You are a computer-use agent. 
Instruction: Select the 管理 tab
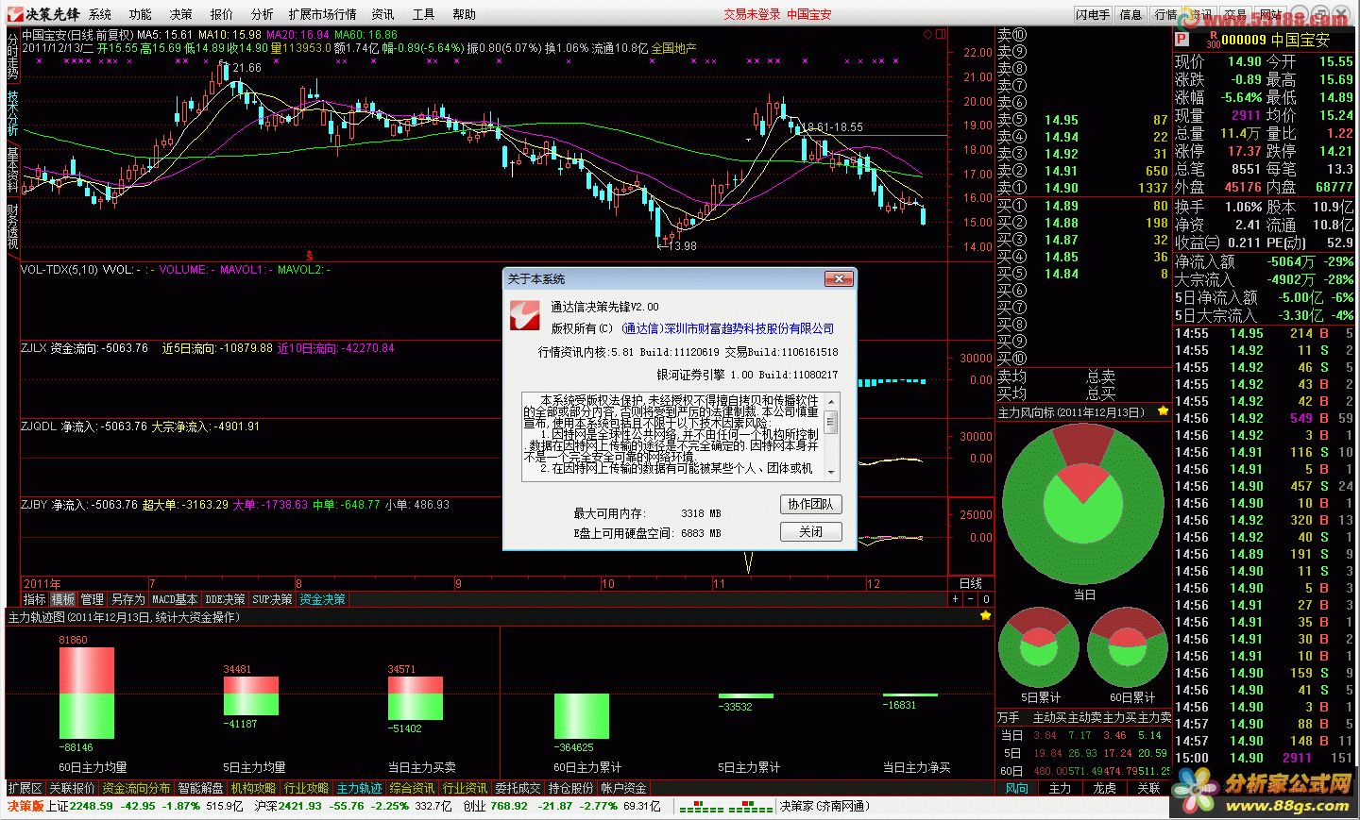click(x=93, y=599)
